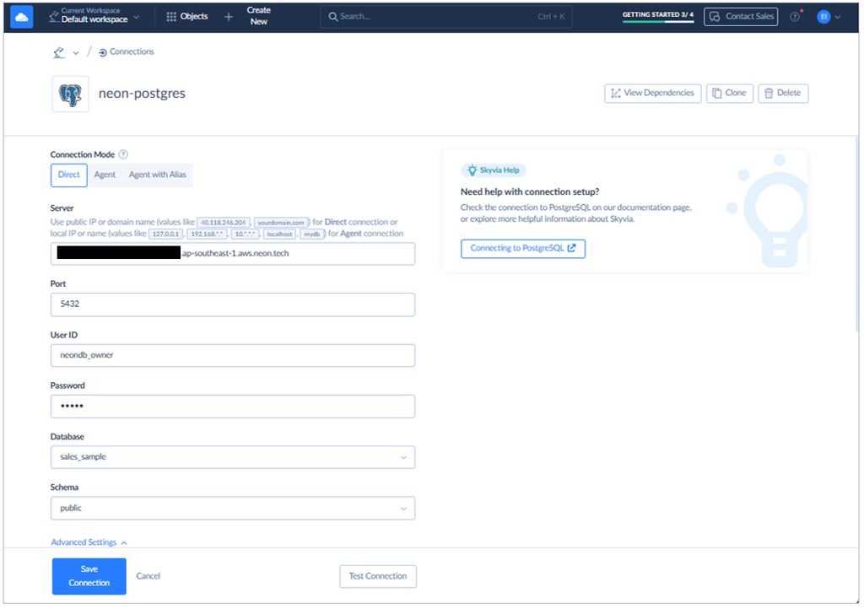
Task: Select Direct connection mode
Action: click(x=69, y=175)
